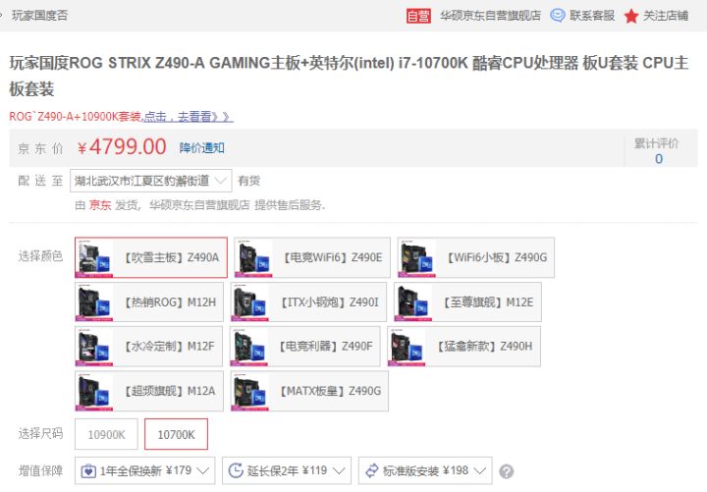Open the 华硕京东自营旗舰店 store link
Viewport: 707px width, 492px height.
[490, 16]
